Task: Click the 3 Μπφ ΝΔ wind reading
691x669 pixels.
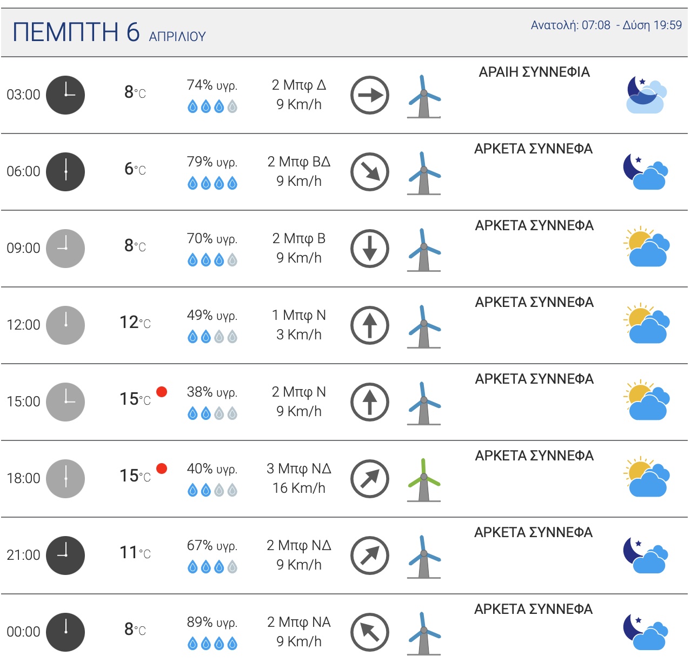Action: coord(299,469)
